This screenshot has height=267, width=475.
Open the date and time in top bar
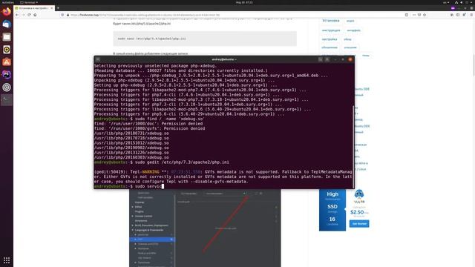pos(244,2)
